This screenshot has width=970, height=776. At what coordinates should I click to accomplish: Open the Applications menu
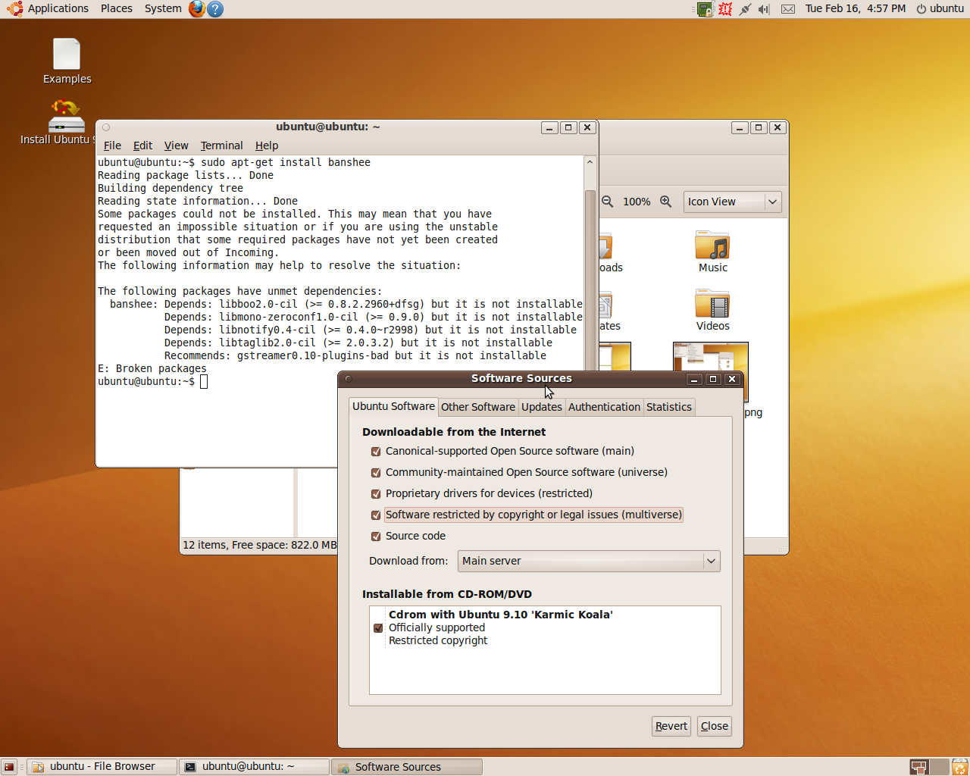(x=58, y=8)
